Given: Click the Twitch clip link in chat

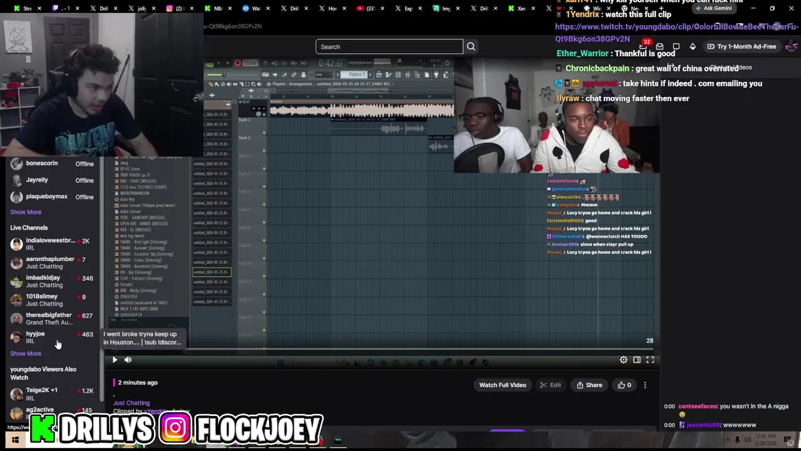Looking at the screenshot, I should click(x=676, y=33).
